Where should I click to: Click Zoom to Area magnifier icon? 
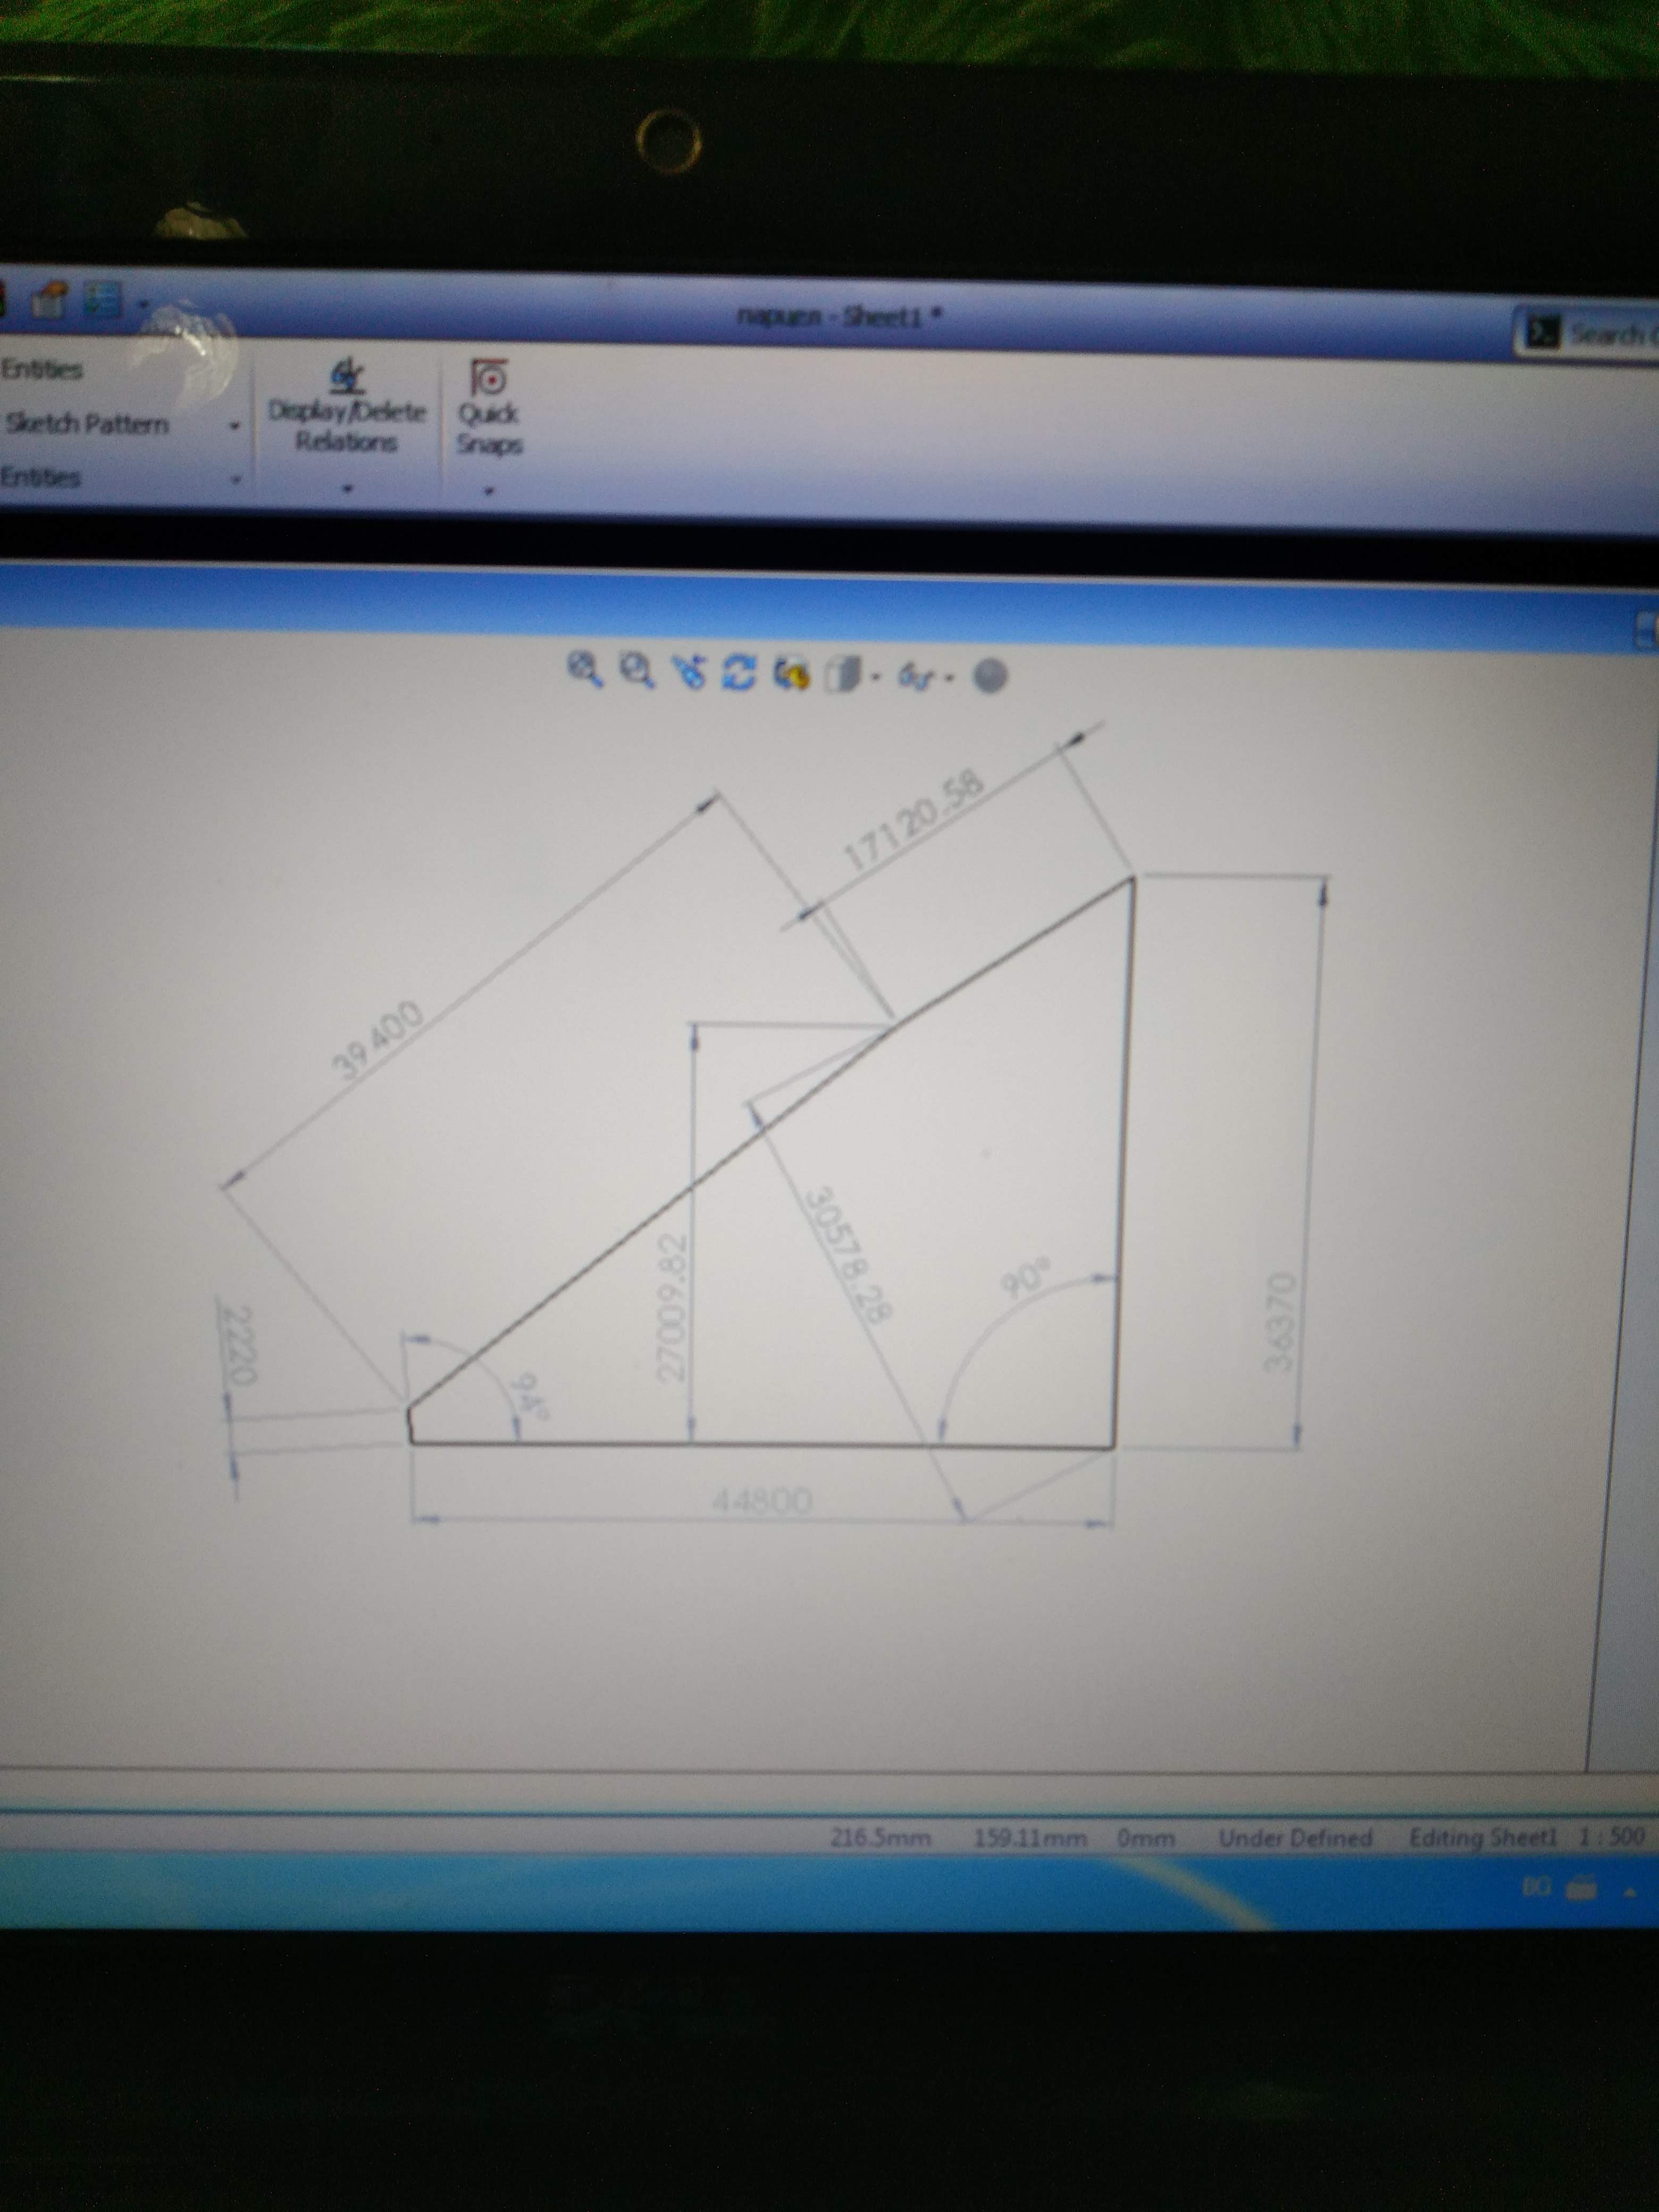coord(636,670)
